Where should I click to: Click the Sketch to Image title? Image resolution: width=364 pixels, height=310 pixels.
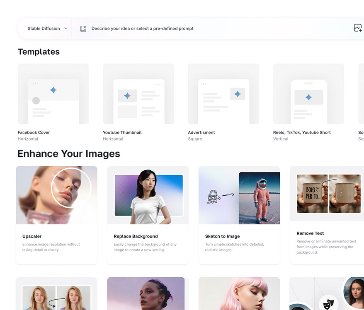[x=222, y=236]
